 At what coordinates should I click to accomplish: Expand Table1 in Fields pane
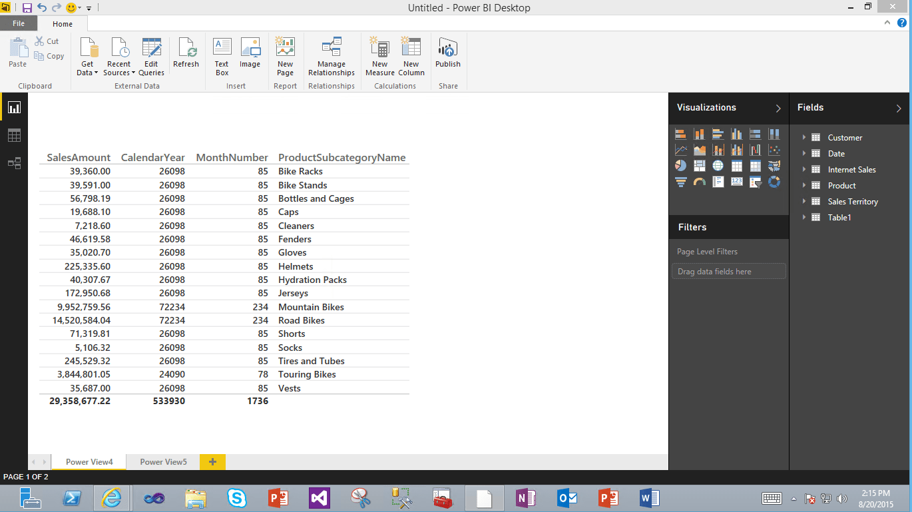pyautogui.click(x=804, y=217)
